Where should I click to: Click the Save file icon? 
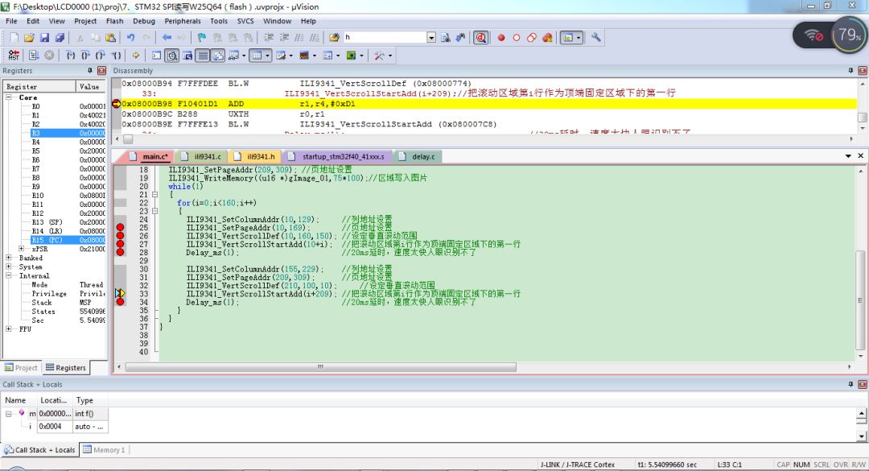(x=44, y=37)
